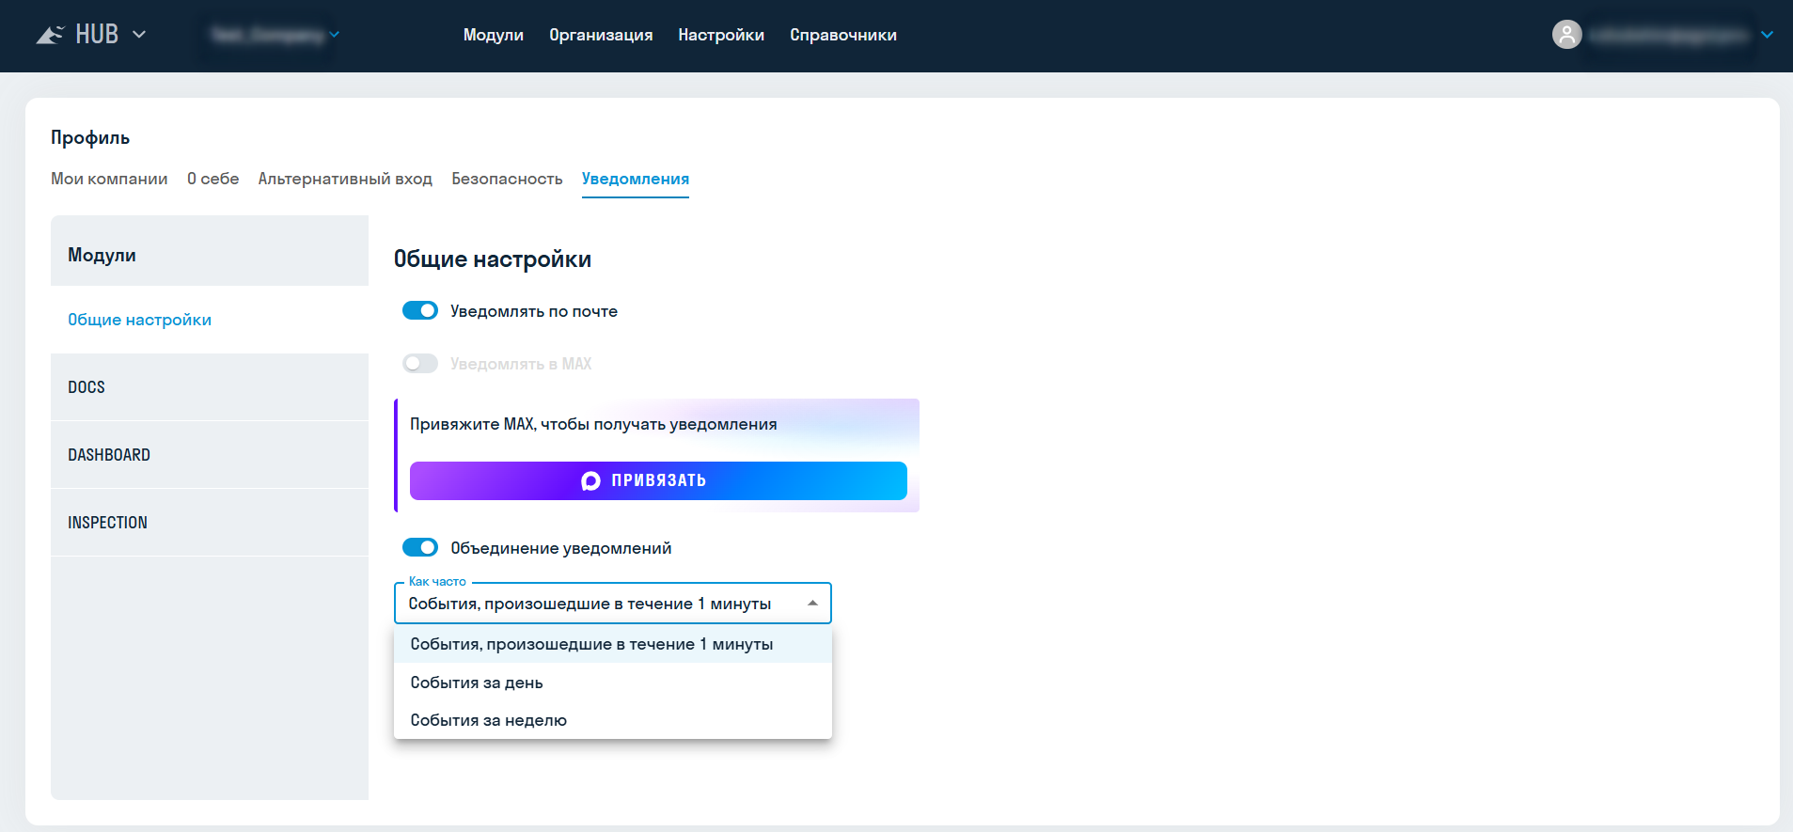The height and width of the screenshot is (832, 1793).
Task: Expand the user account chevron
Action: click(1767, 35)
